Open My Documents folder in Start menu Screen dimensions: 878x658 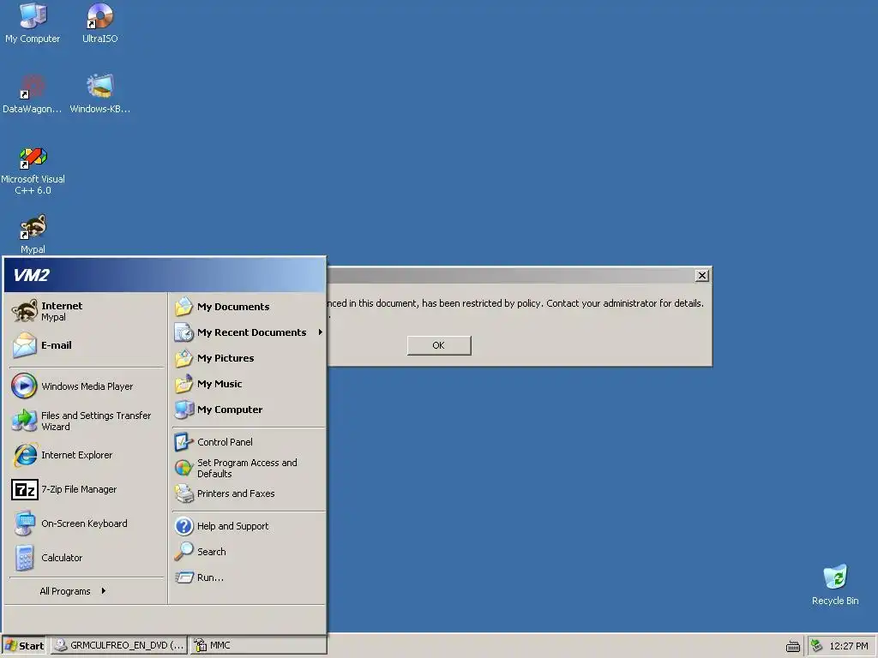[x=248, y=307]
